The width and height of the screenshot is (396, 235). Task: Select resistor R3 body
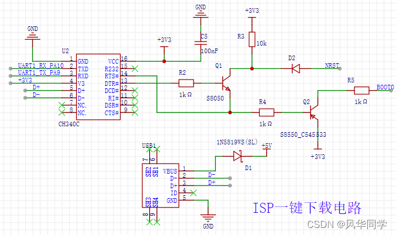252,39
